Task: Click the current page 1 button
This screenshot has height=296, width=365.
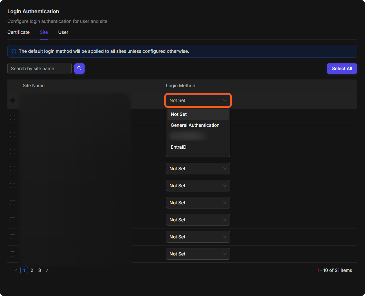Action: 24,270
